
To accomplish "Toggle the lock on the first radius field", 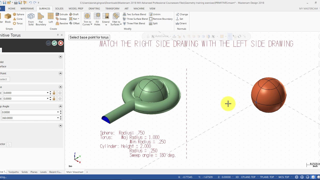I will [54, 93].
